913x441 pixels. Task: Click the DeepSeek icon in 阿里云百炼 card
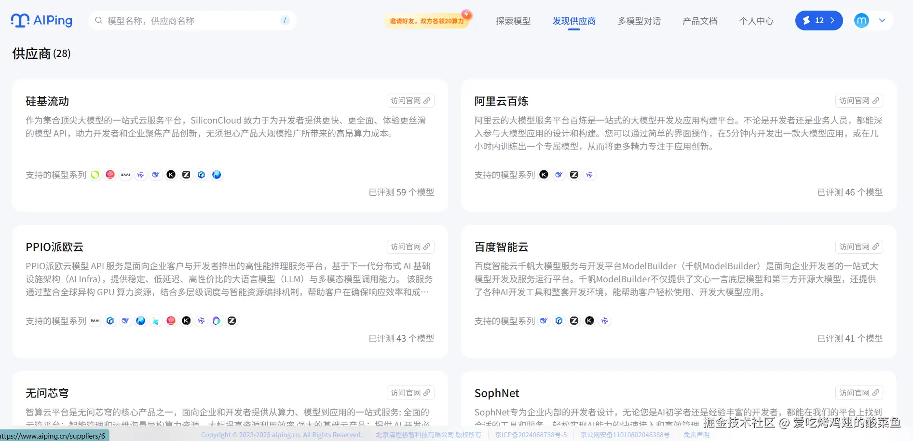(x=559, y=175)
